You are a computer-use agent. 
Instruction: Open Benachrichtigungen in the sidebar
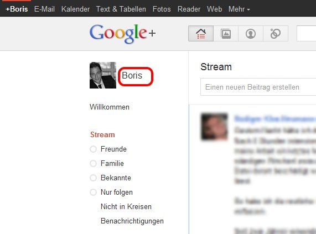point(132,221)
